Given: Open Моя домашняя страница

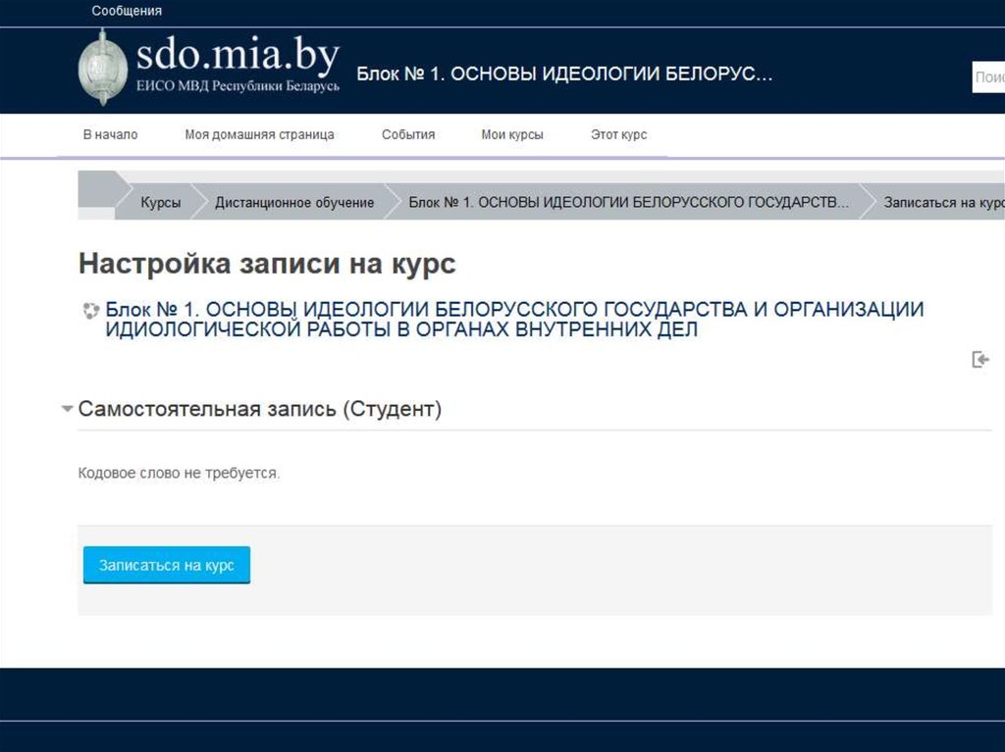Looking at the screenshot, I should click(x=259, y=135).
